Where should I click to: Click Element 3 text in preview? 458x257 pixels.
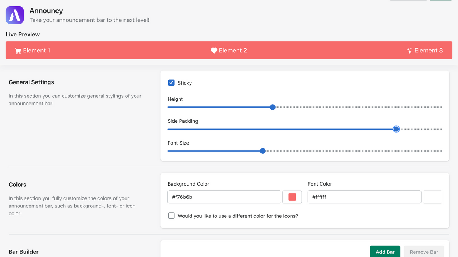coord(429,51)
